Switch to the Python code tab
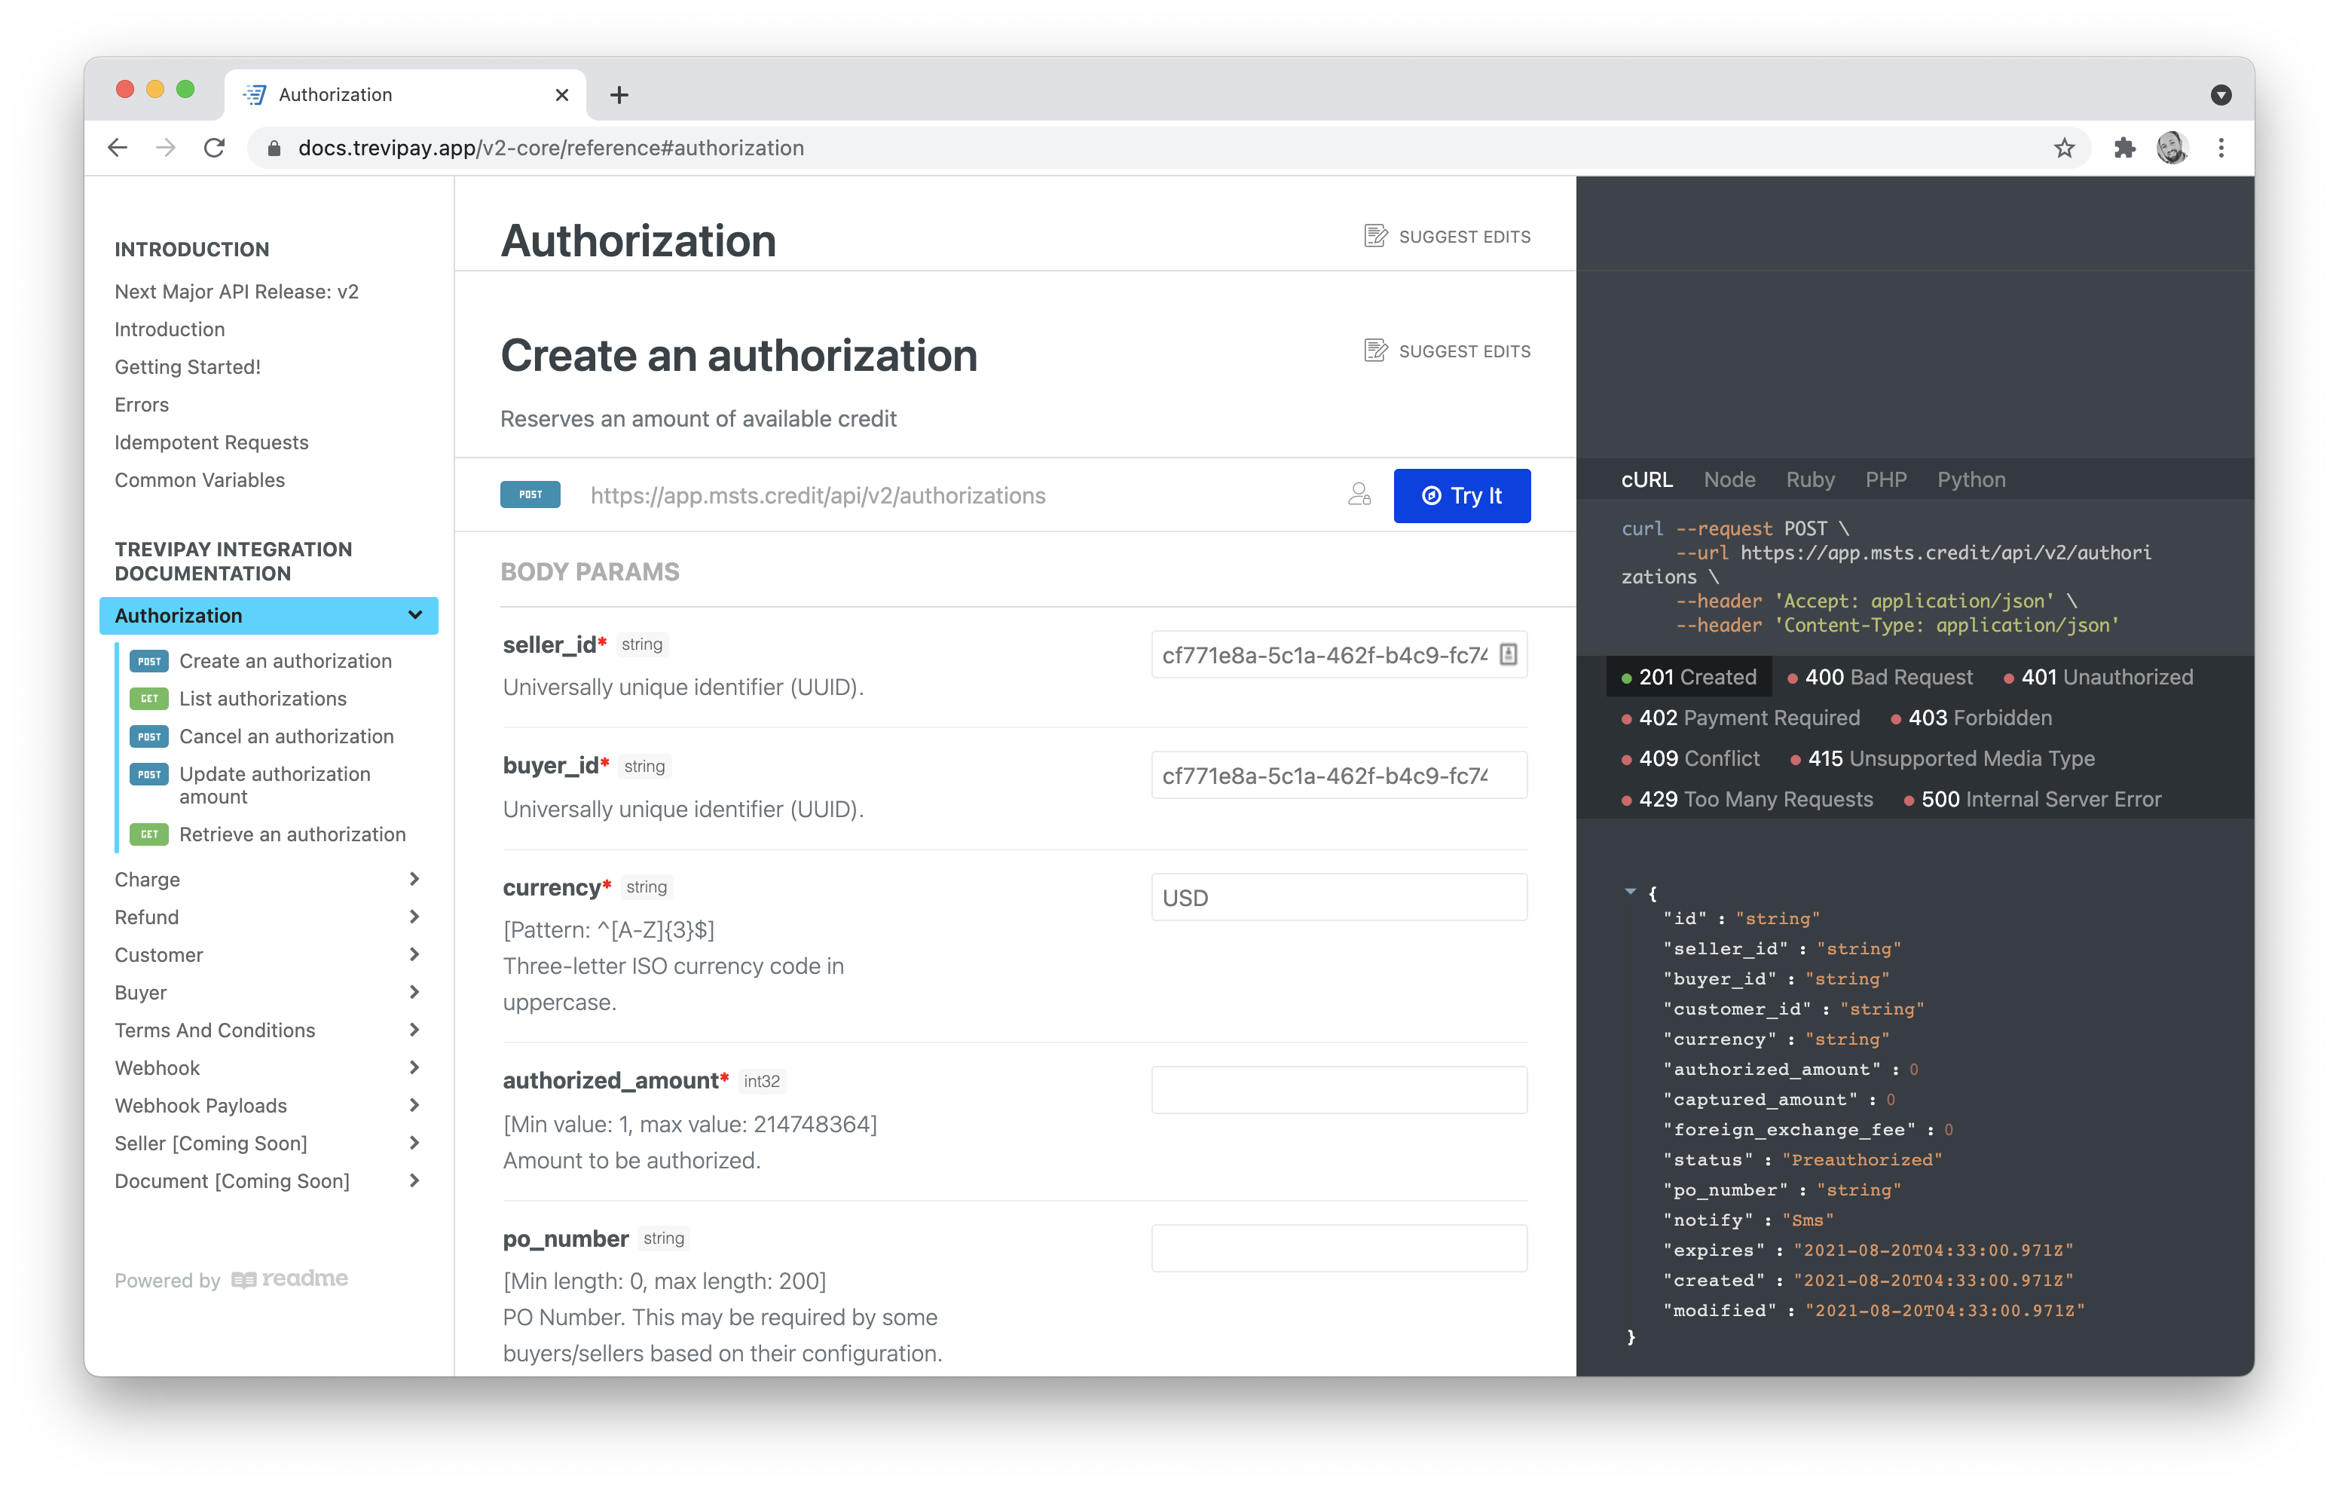The height and width of the screenshot is (1488, 2339). point(1971,479)
